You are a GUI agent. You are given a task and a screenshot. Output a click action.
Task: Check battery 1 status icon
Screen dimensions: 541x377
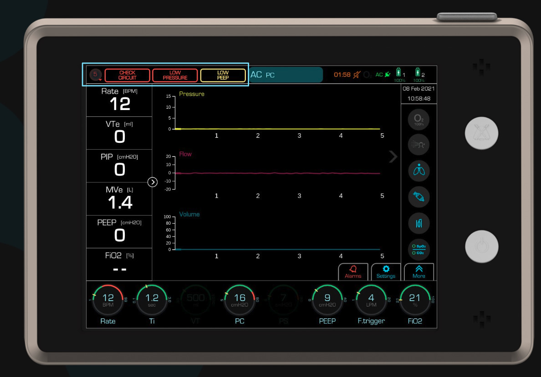click(x=399, y=73)
